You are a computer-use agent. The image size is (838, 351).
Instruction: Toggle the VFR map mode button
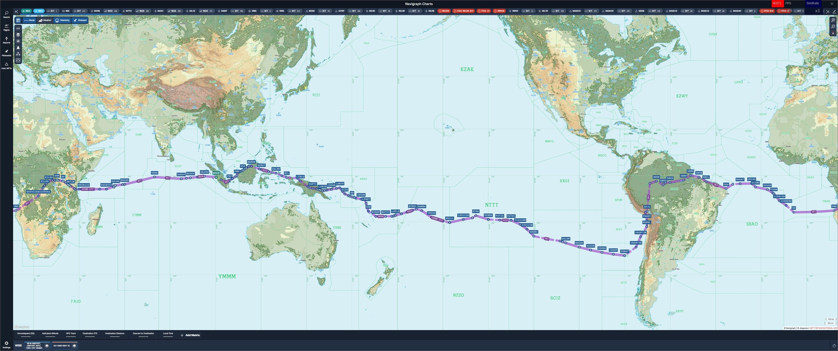pyautogui.click(x=18, y=29)
